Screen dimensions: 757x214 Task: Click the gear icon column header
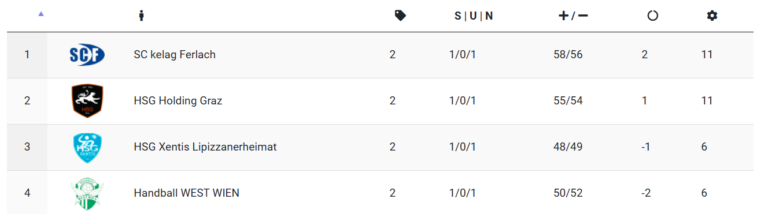click(712, 16)
